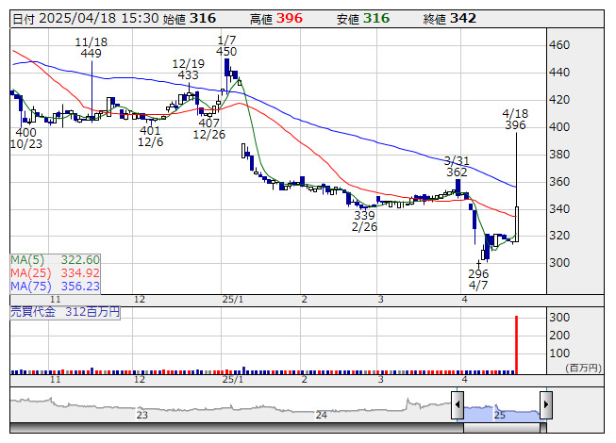The width and height of the screenshot is (616, 443).
Task: Click the 1/7 450 high price annotation
Action: tap(226, 46)
